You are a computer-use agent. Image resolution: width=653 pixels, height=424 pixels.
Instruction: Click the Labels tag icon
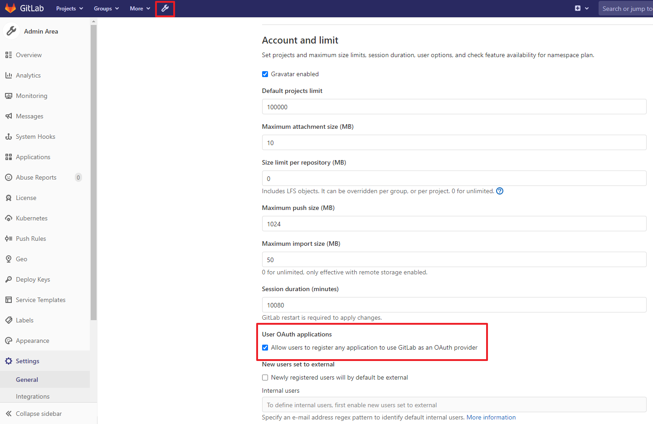coord(9,320)
